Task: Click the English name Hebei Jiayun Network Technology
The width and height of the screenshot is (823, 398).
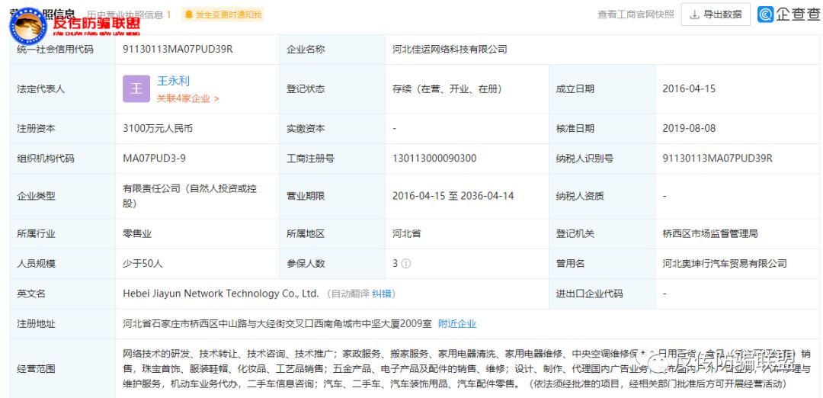Action: click(x=220, y=294)
